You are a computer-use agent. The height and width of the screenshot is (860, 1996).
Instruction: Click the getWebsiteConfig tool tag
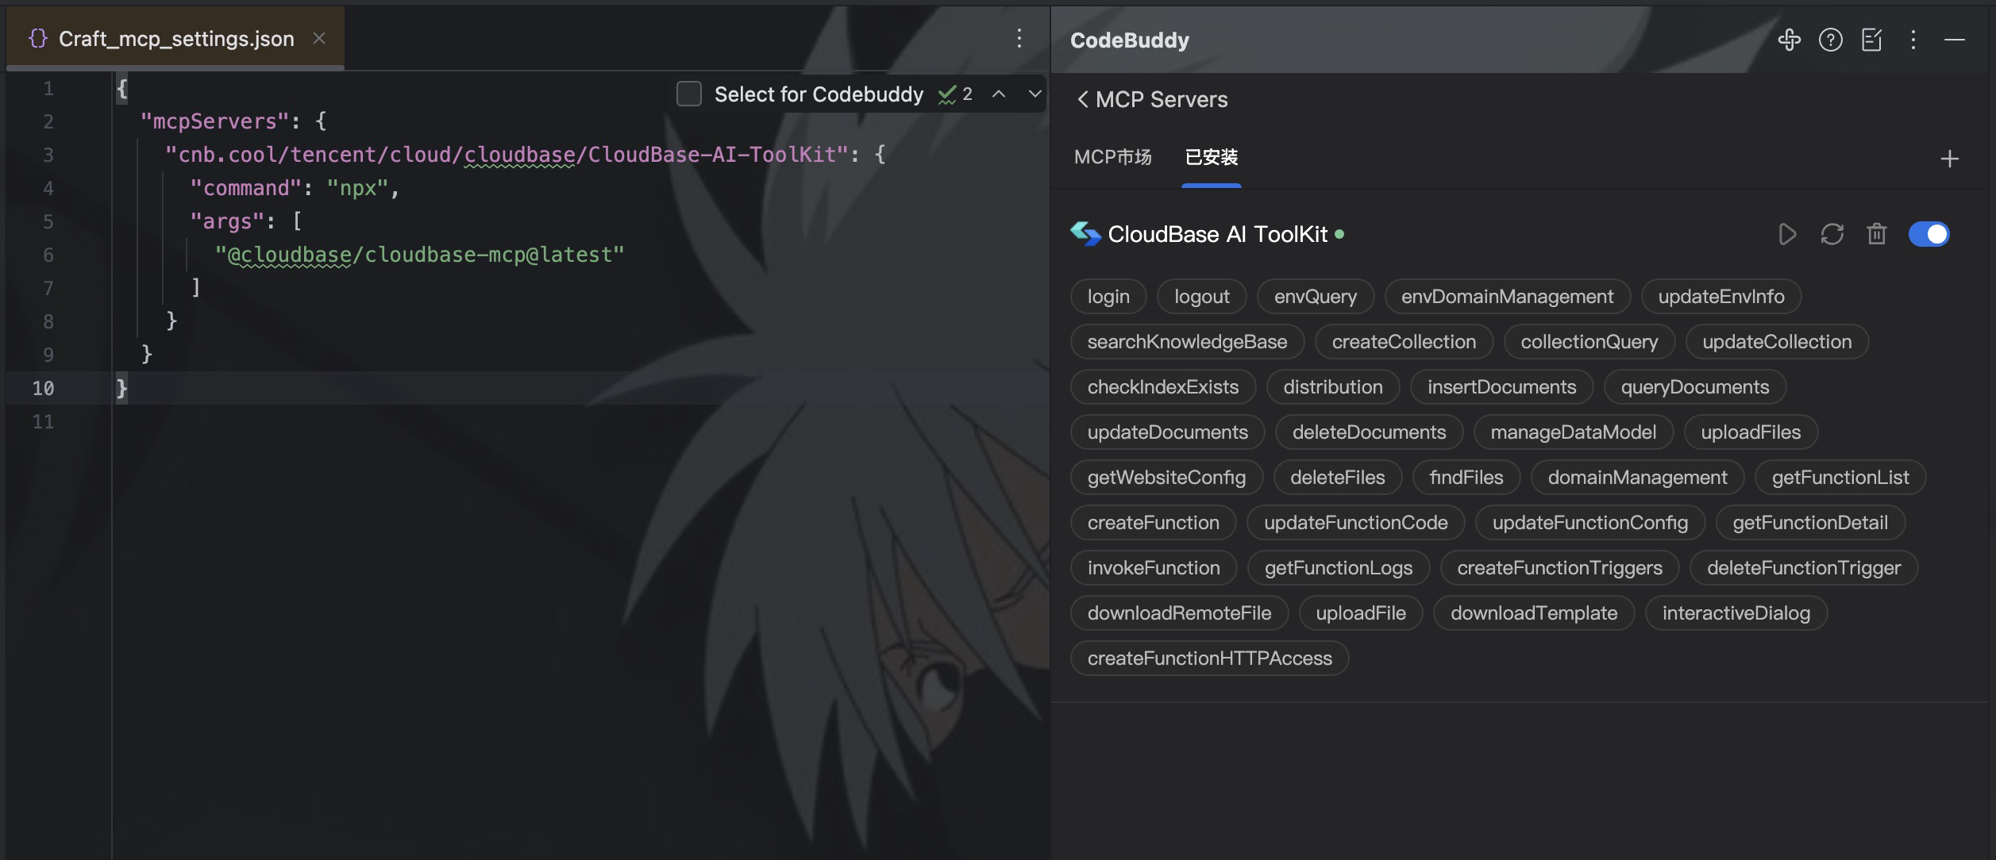(x=1167, y=478)
